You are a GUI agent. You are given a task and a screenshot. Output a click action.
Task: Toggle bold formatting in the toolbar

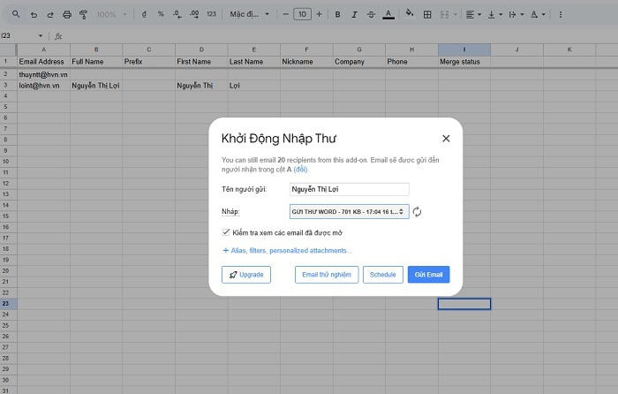339,15
